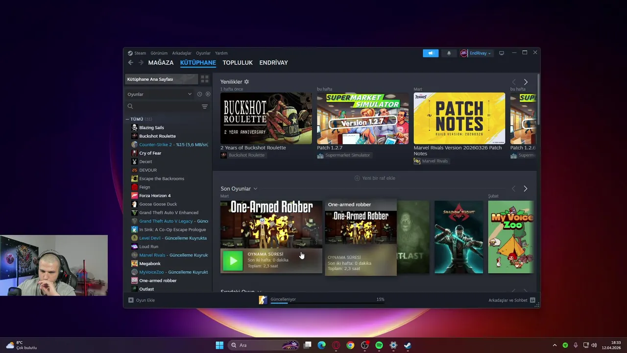Screen dimensions: 627x353
Task: Open Microsoft Edge from the taskbar
Action: tap(321, 345)
